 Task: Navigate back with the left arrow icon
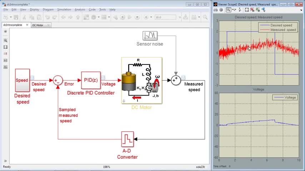(63, 17)
